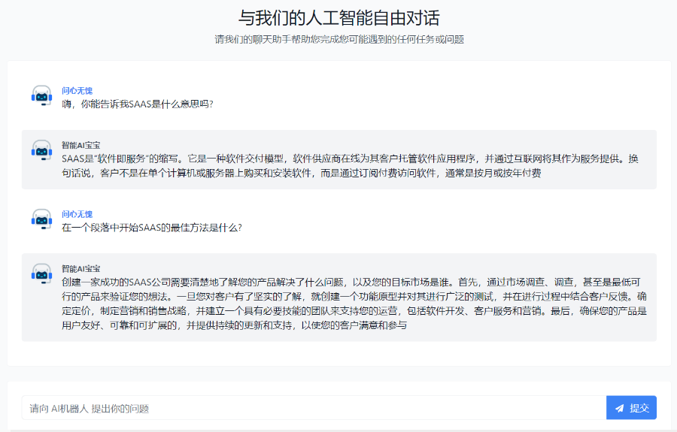The image size is (677, 432).
Task: Click name 智能AI宝宝 above 软件即服务 answer
Action: point(80,145)
